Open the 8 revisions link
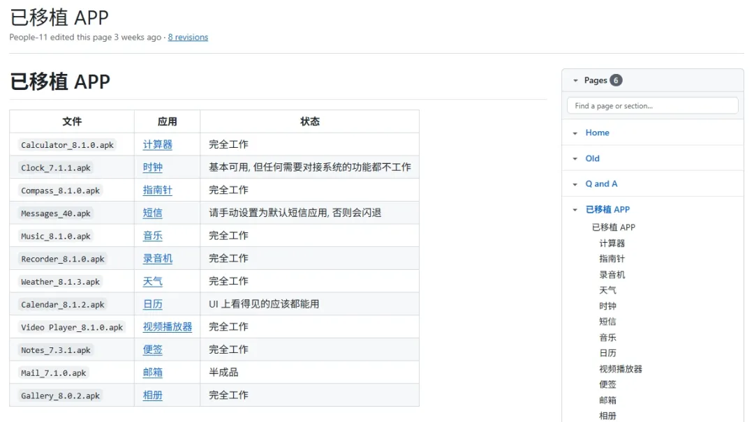The image size is (754, 422). 188,37
